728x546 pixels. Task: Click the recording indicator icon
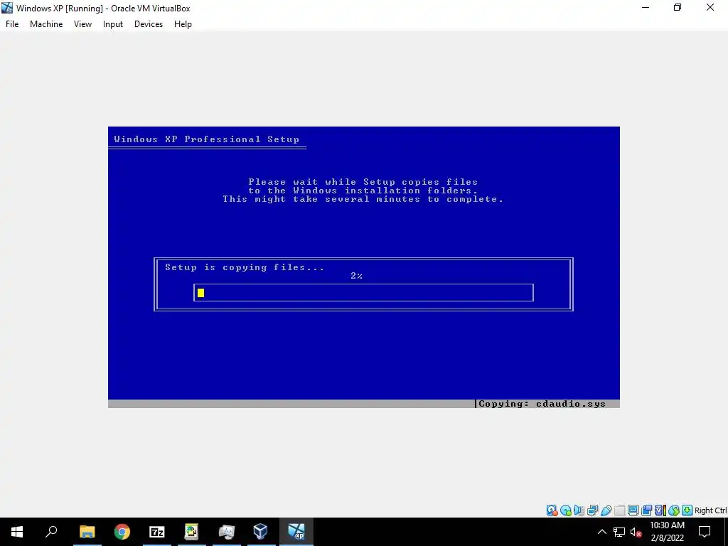tap(646, 510)
